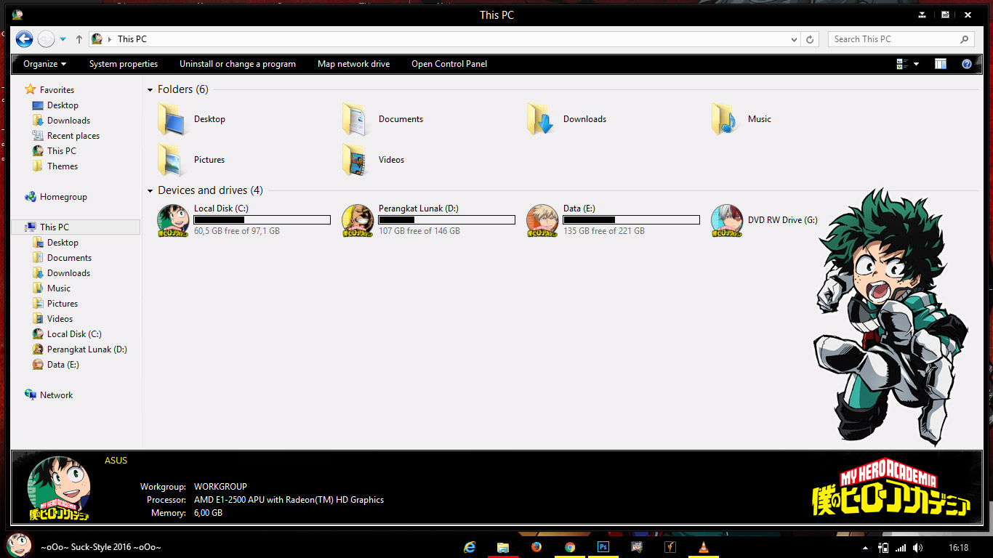Viewport: 993px width, 558px height.
Task: Select Network in the navigation pane
Action: point(56,395)
